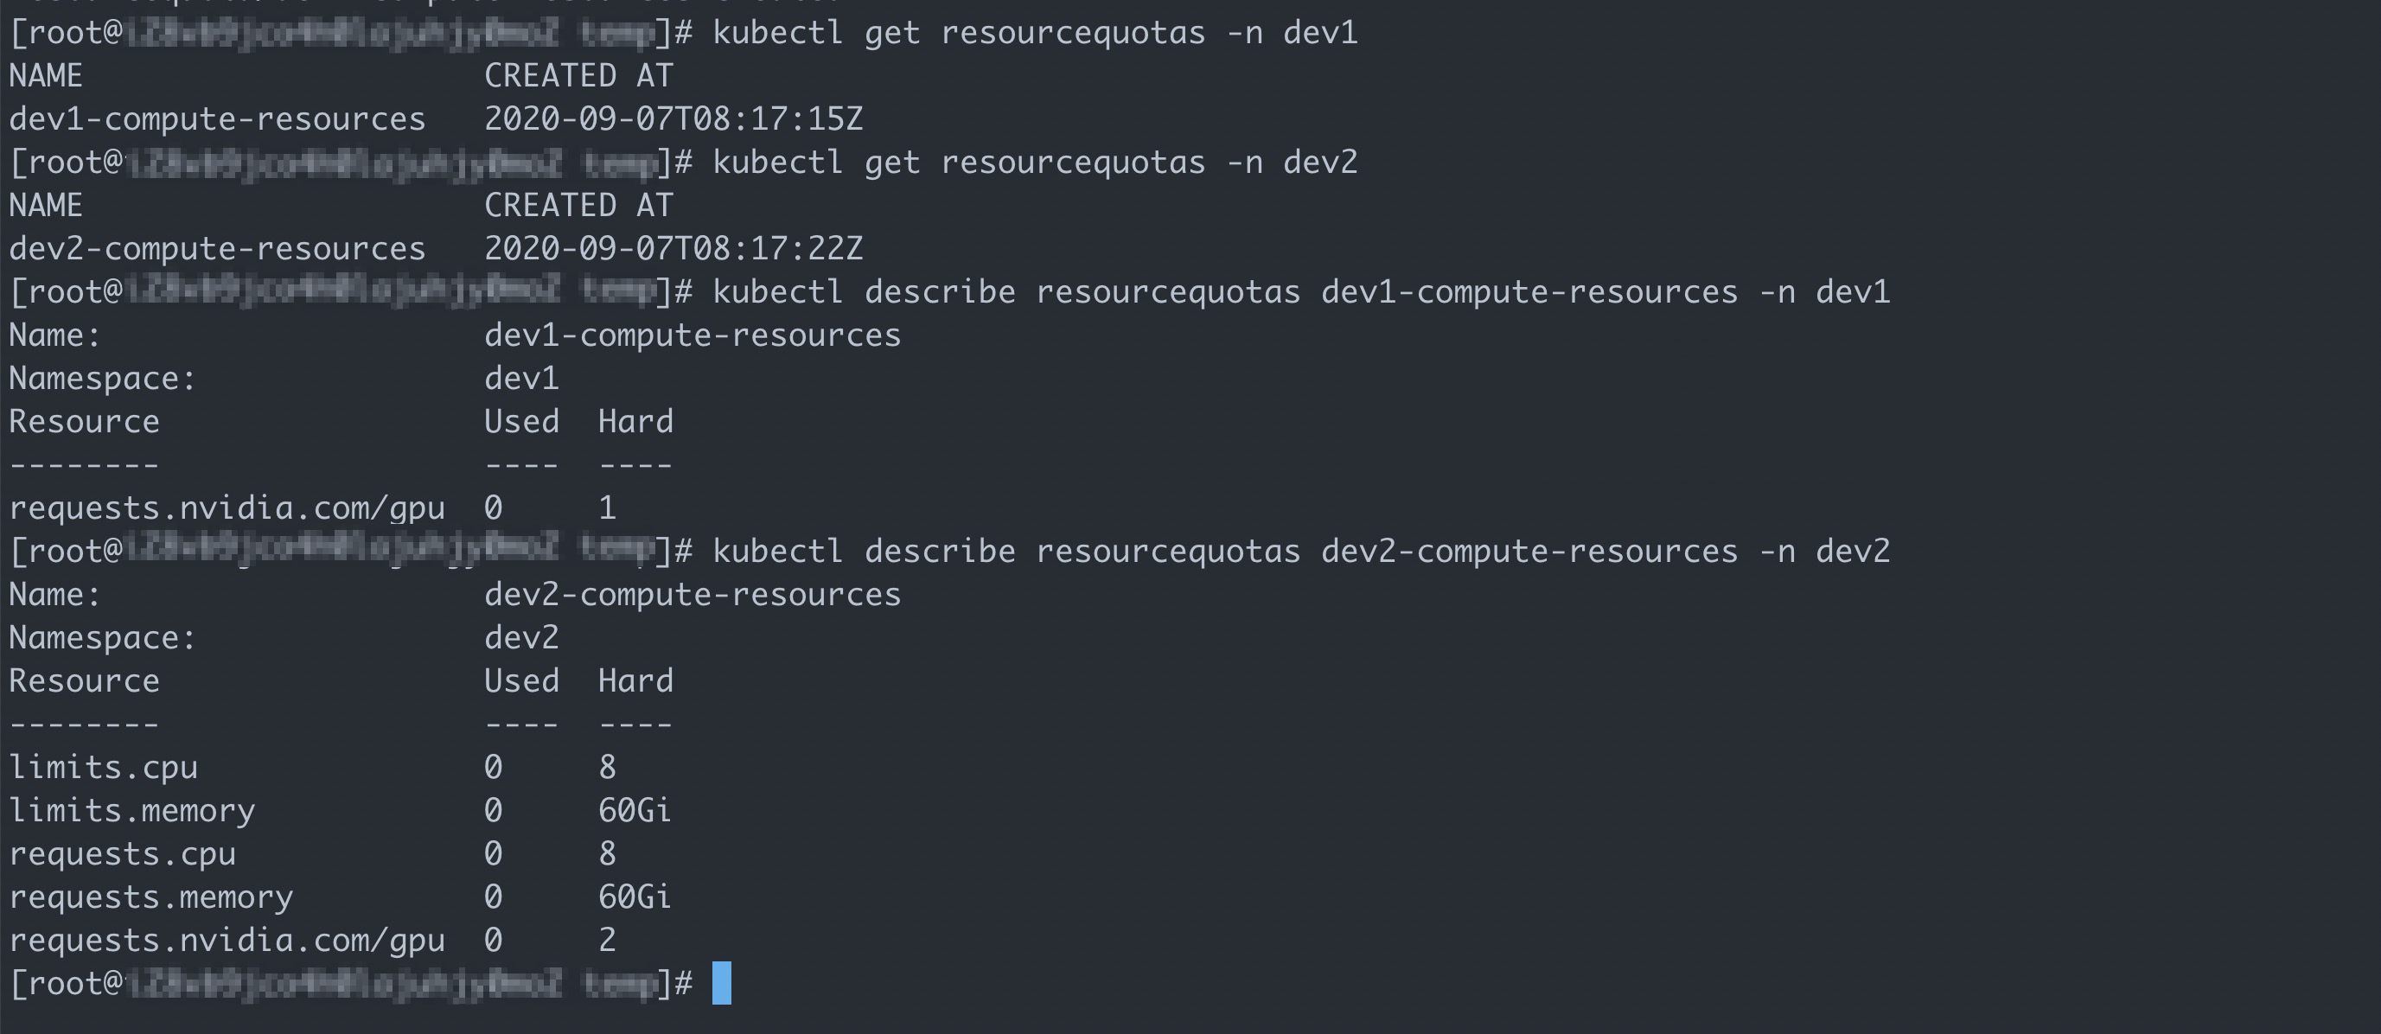2381x1034 pixels.
Task: Click the blue terminal cursor block
Action: (x=722, y=983)
